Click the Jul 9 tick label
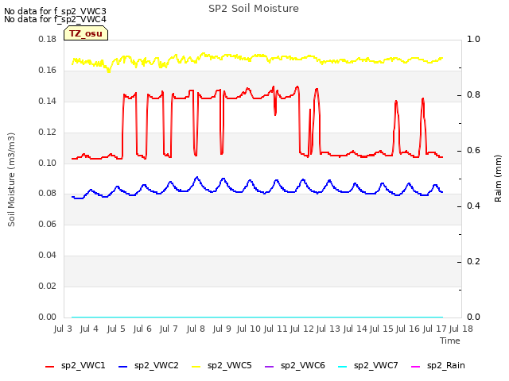509x381 pixels. point(222,329)
